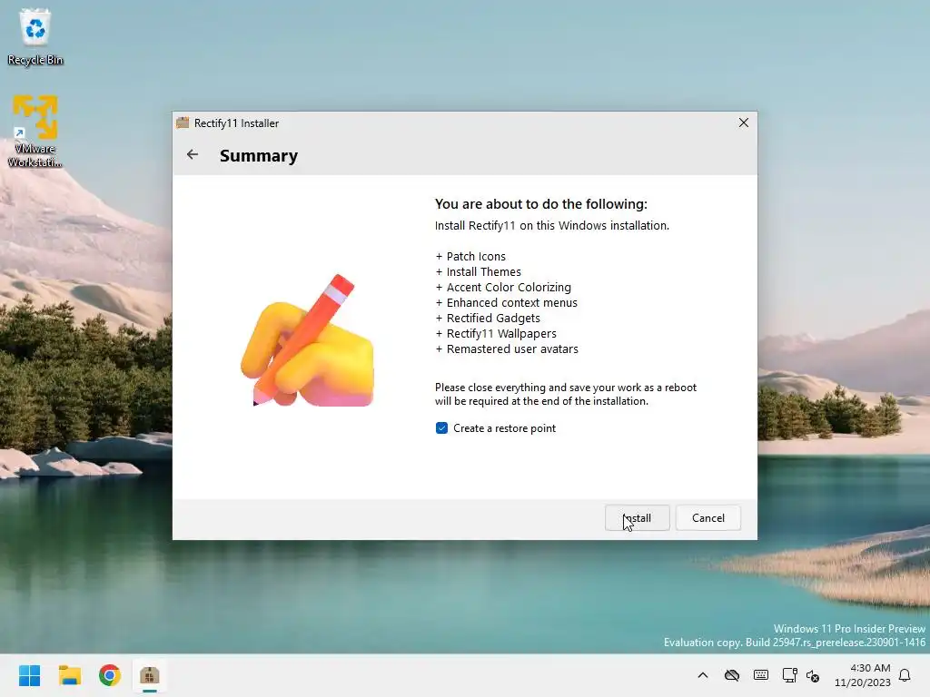Go back using the arrow next to Summary
Screen dimensions: 930x697
tap(193, 154)
